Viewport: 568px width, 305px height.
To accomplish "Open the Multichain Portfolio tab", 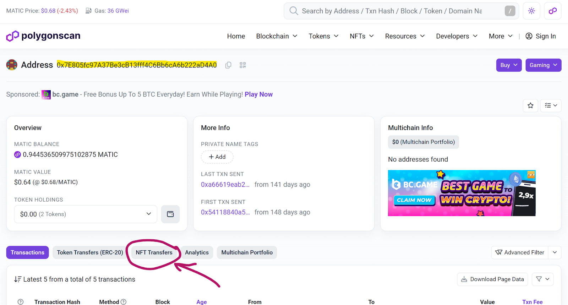I will click(x=247, y=252).
